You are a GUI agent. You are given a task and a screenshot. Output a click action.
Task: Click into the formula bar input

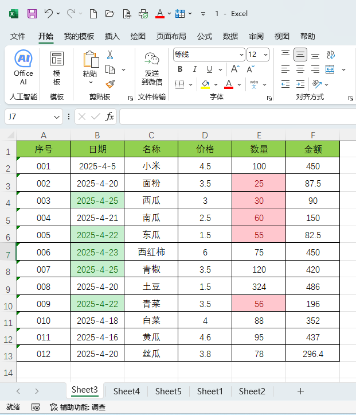237,117
